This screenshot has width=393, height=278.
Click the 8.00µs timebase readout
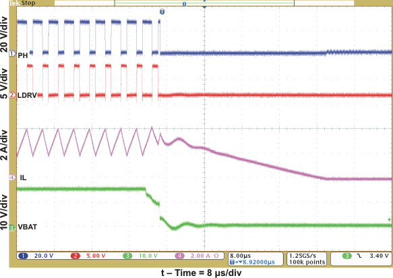click(241, 256)
